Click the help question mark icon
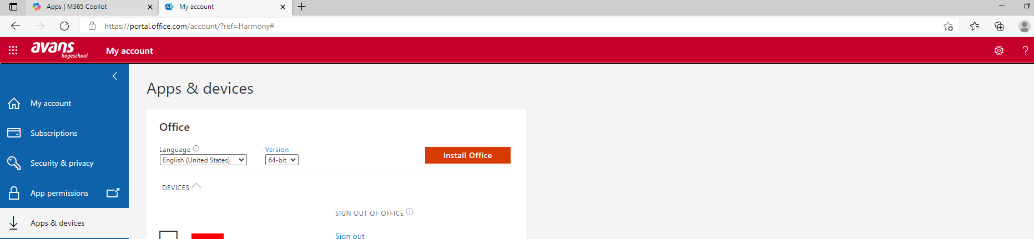The image size is (1034, 239). (1025, 50)
